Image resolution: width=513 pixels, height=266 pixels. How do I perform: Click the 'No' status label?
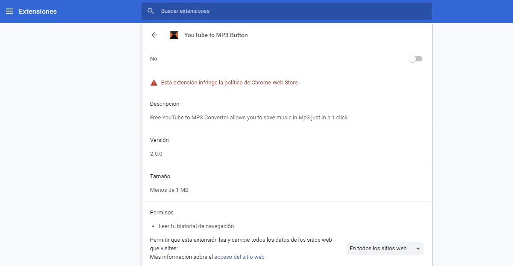(x=153, y=59)
